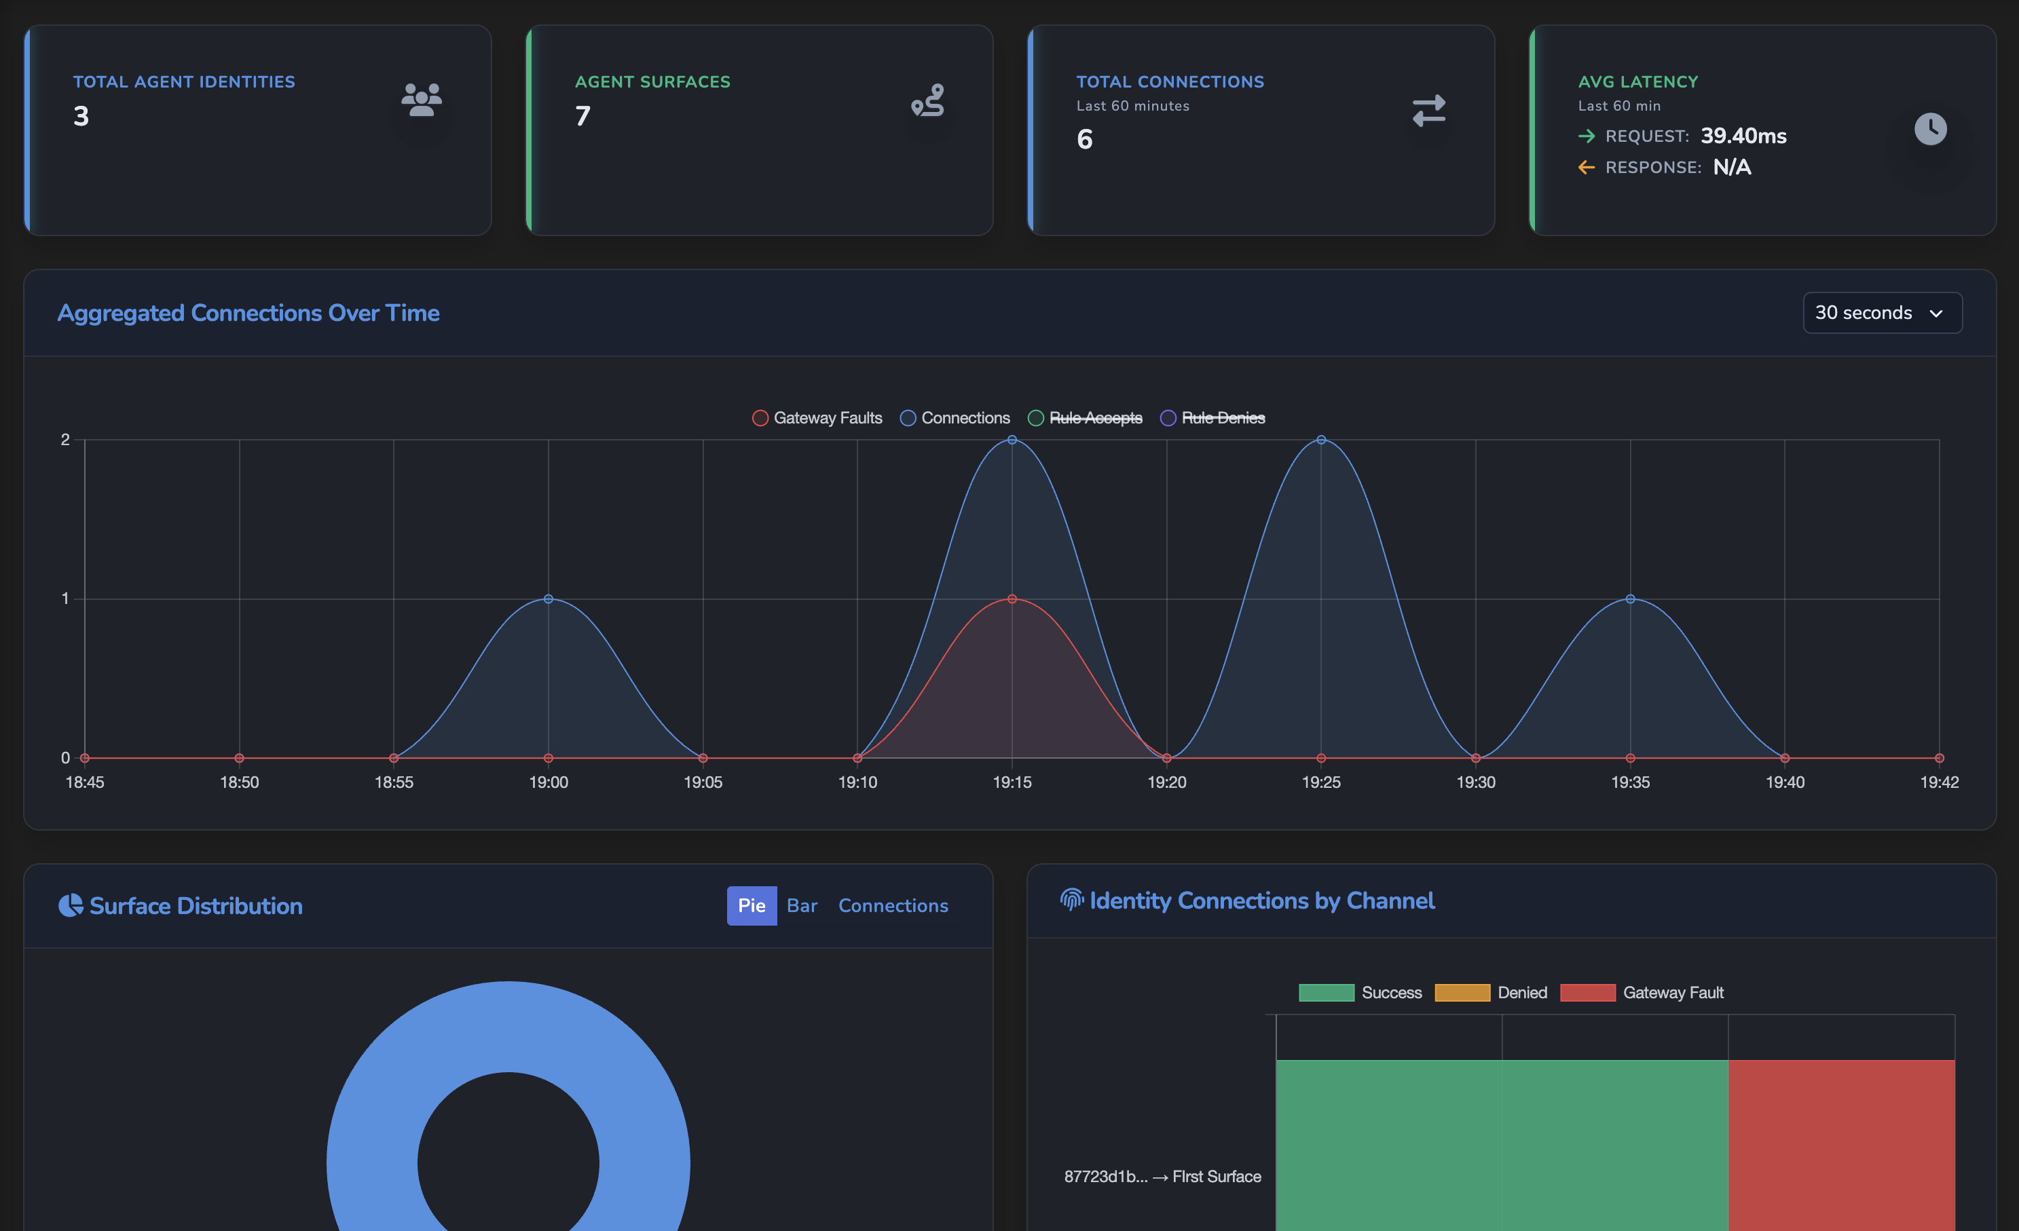Toggle Denied legend in channel chart

(x=1492, y=993)
